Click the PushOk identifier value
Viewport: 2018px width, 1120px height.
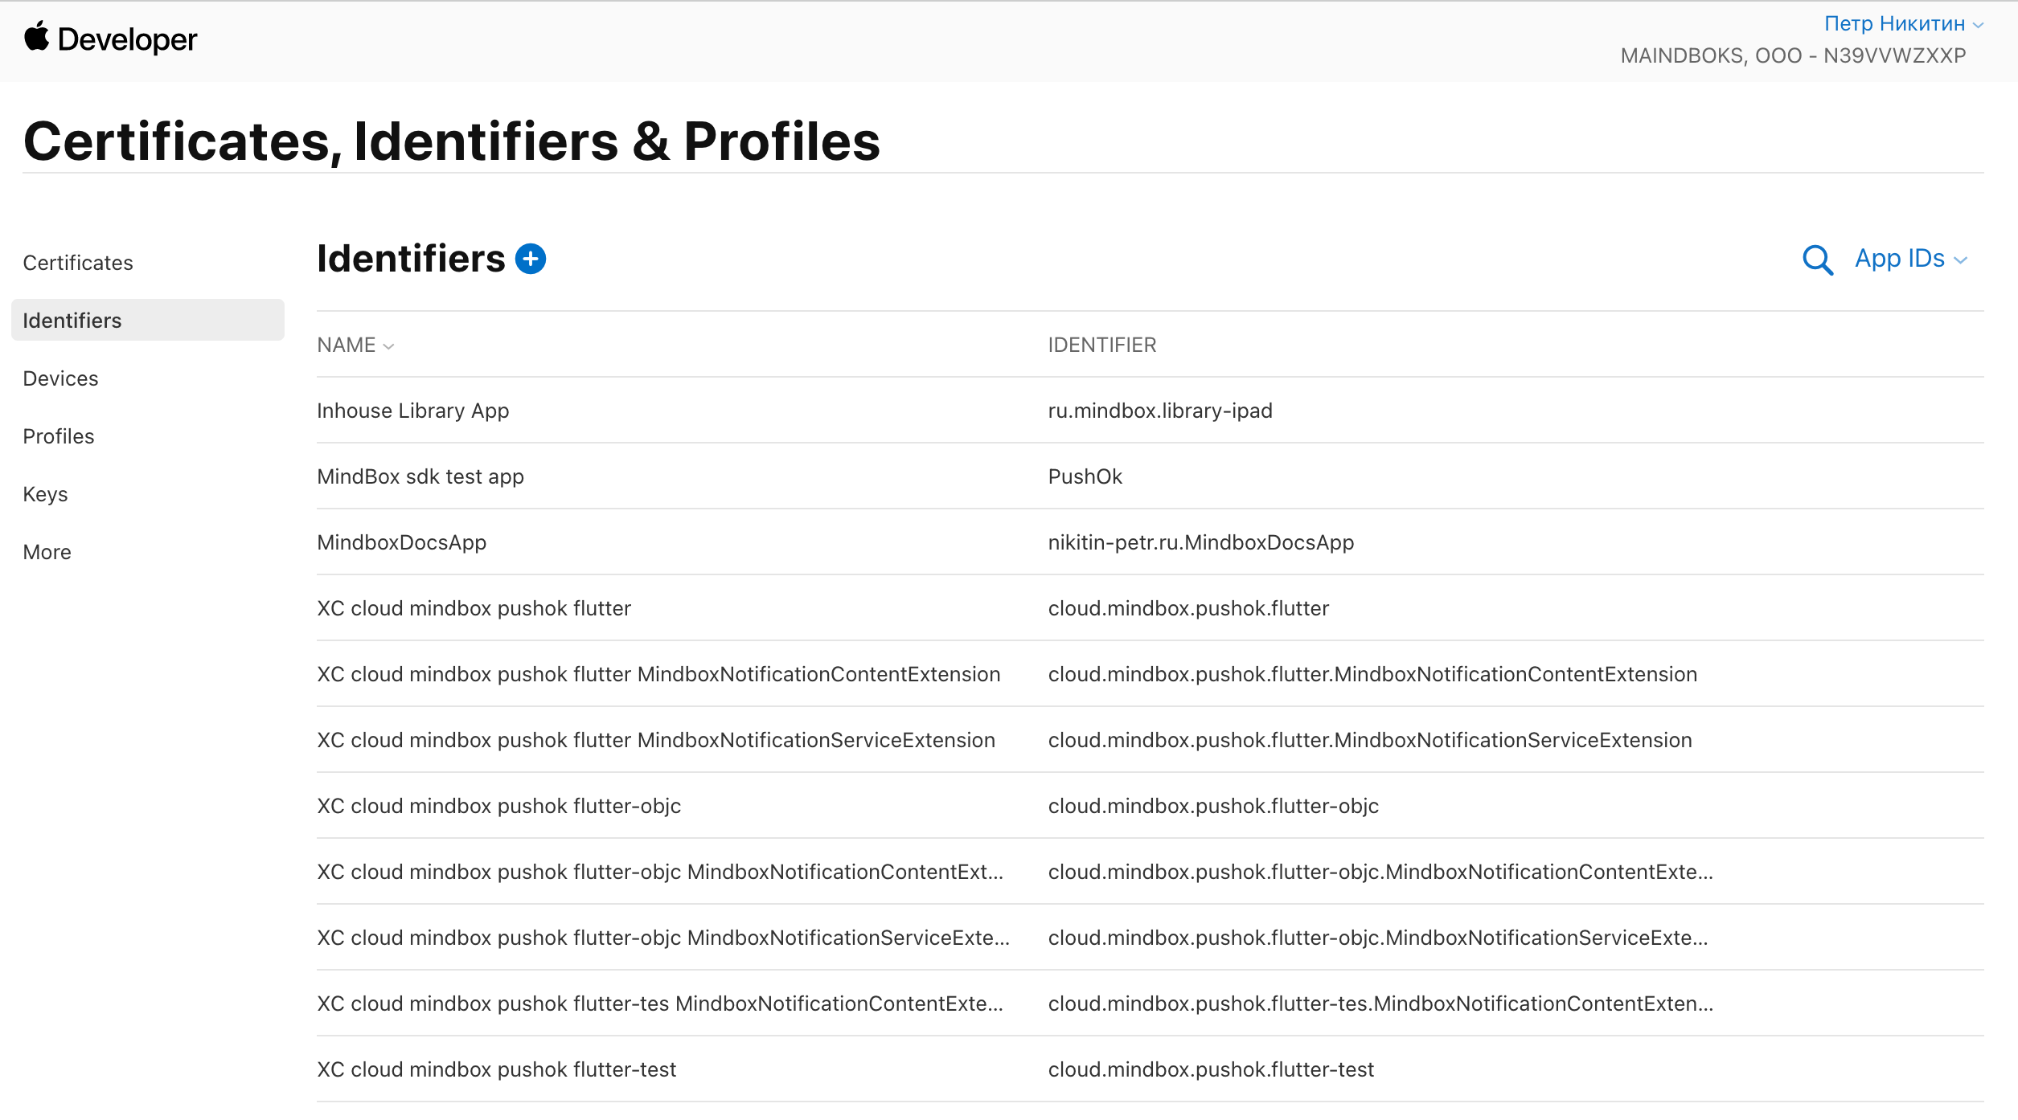coord(1085,476)
